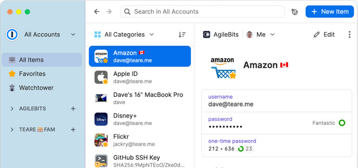Click the All Accounts label in sidebar
The height and width of the screenshot is (168, 358).
42,34
